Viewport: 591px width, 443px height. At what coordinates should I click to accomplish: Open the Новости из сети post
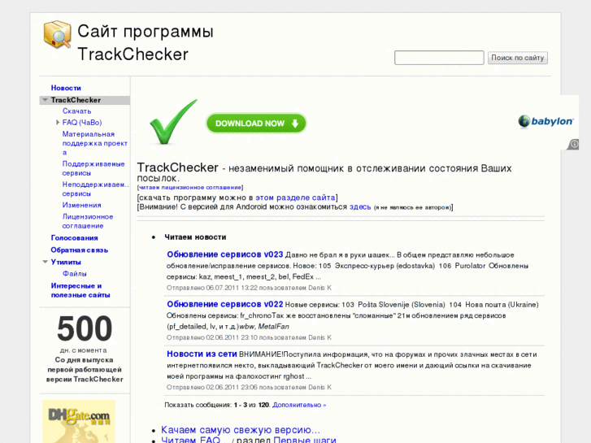(x=202, y=354)
